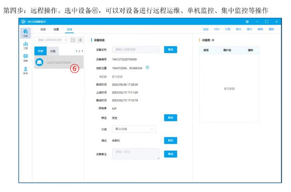Open the 消息 (Messages) sidebar icon
Screen dimensions: 291x192
(25, 58)
